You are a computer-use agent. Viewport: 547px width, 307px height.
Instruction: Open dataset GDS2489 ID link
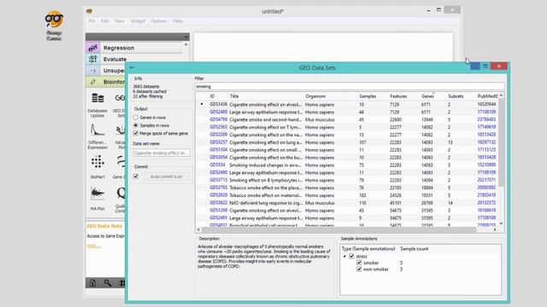219,112
